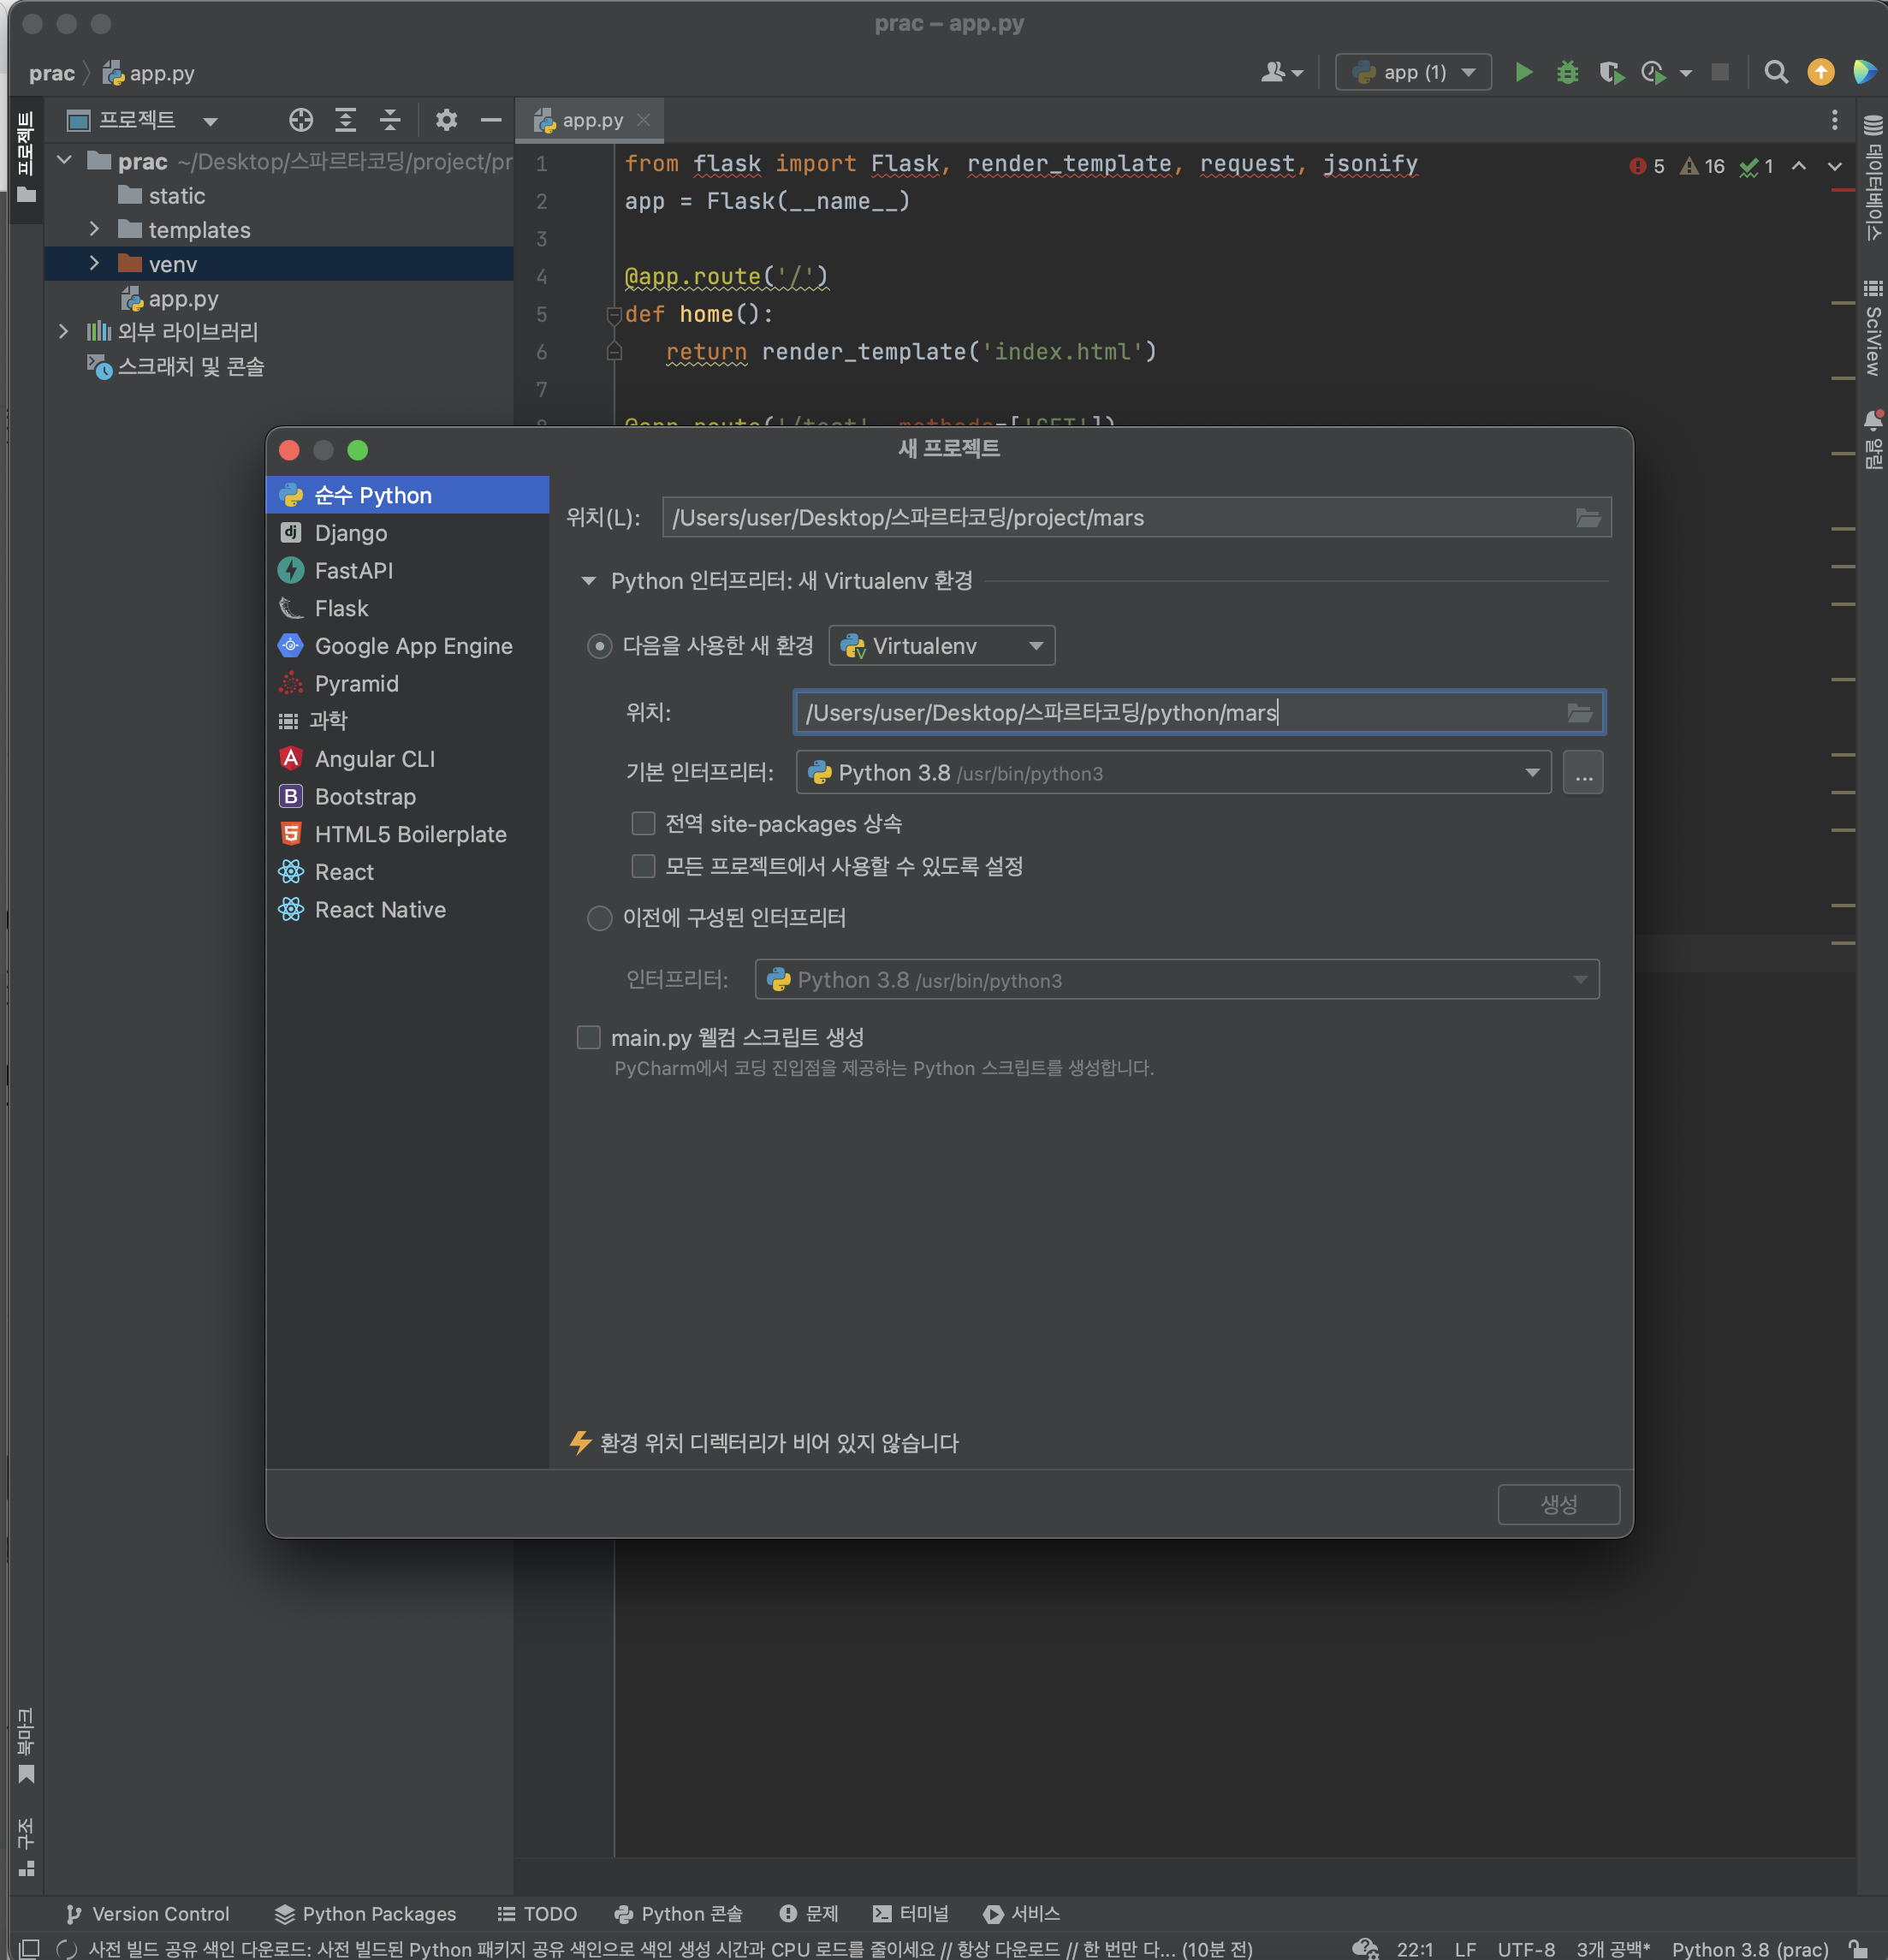Click the stop run button
This screenshot has height=1960, width=1888.
coord(1720,72)
